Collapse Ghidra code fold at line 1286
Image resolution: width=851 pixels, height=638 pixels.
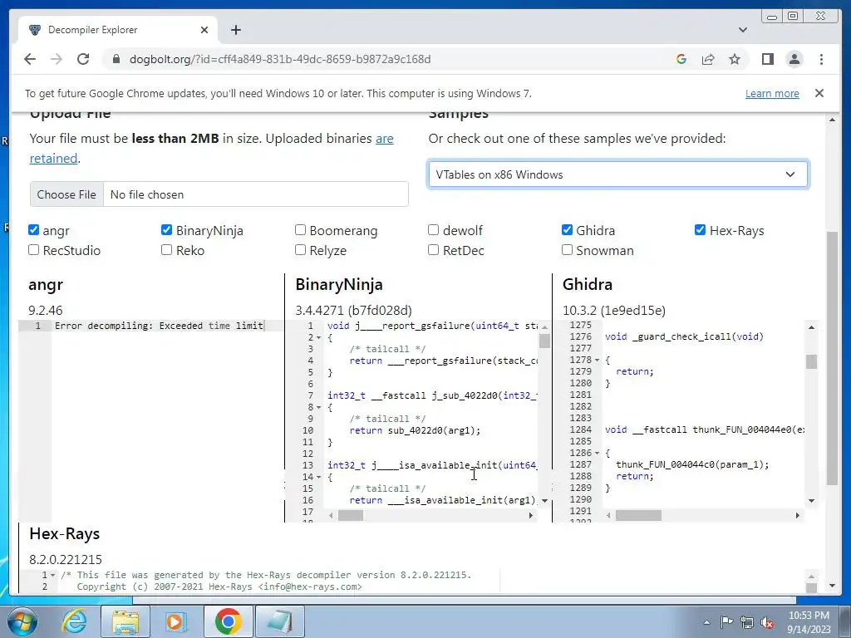click(x=597, y=453)
